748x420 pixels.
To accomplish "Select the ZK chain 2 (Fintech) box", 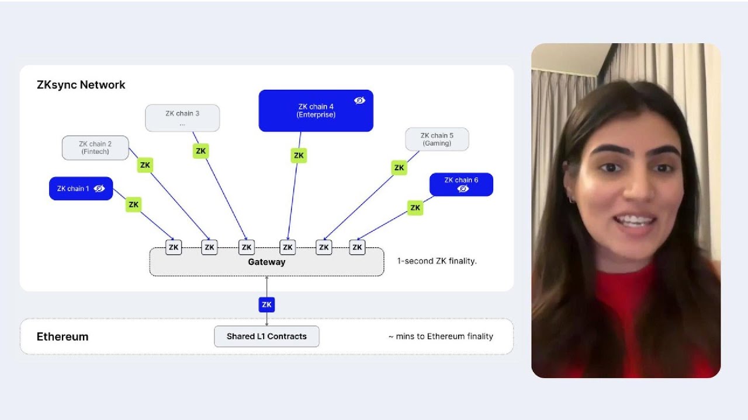I will (95, 148).
